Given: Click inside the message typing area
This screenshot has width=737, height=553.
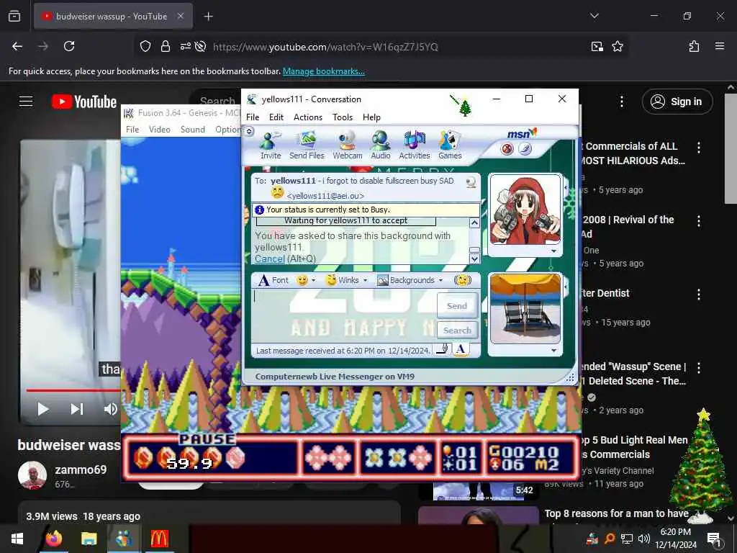Looking at the screenshot, I should pos(343,316).
